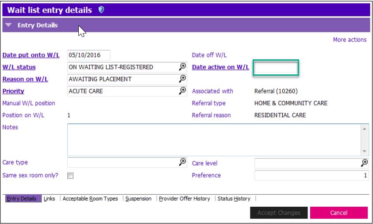This screenshot has height=224, width=373.
Task: Open the Status History tab
Action: point(234,198)
